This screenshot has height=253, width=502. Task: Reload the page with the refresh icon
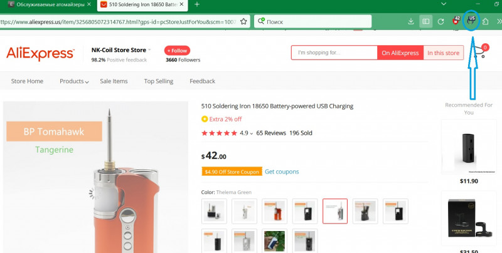441,21
